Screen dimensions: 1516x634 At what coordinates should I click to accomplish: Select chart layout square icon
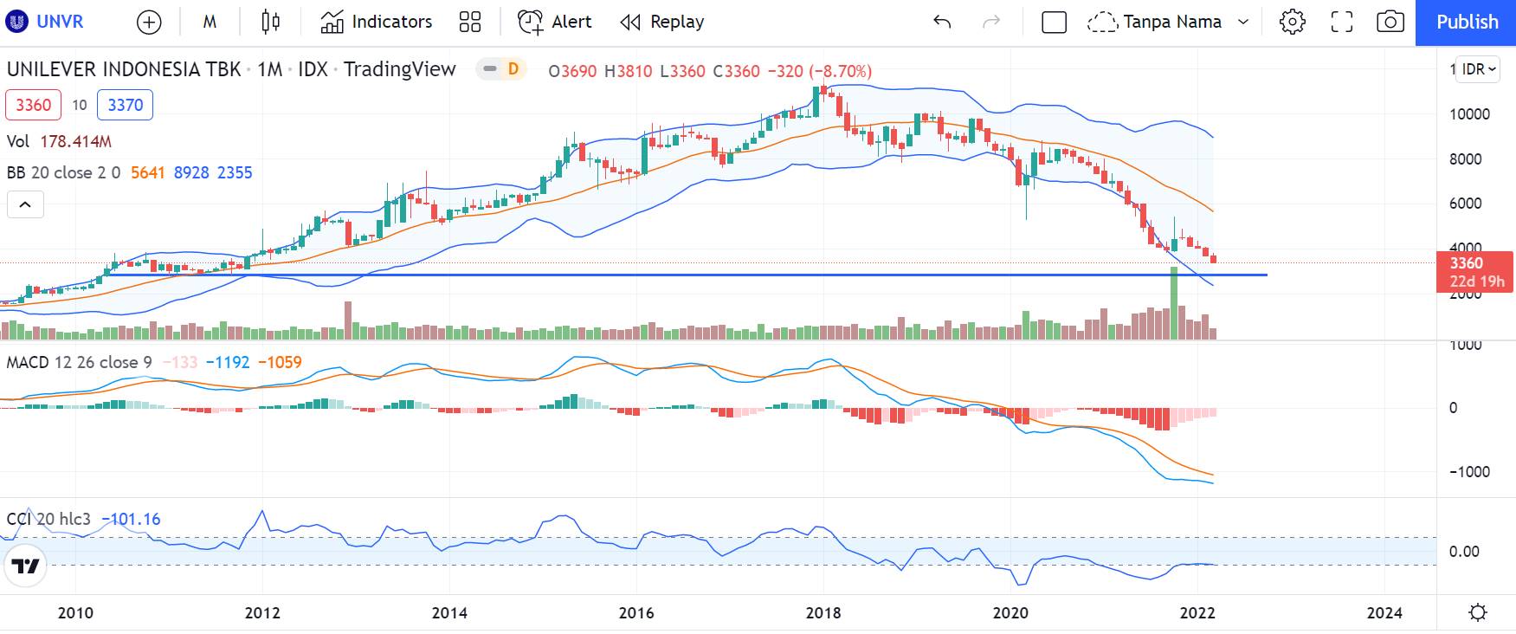point(1054,22)
